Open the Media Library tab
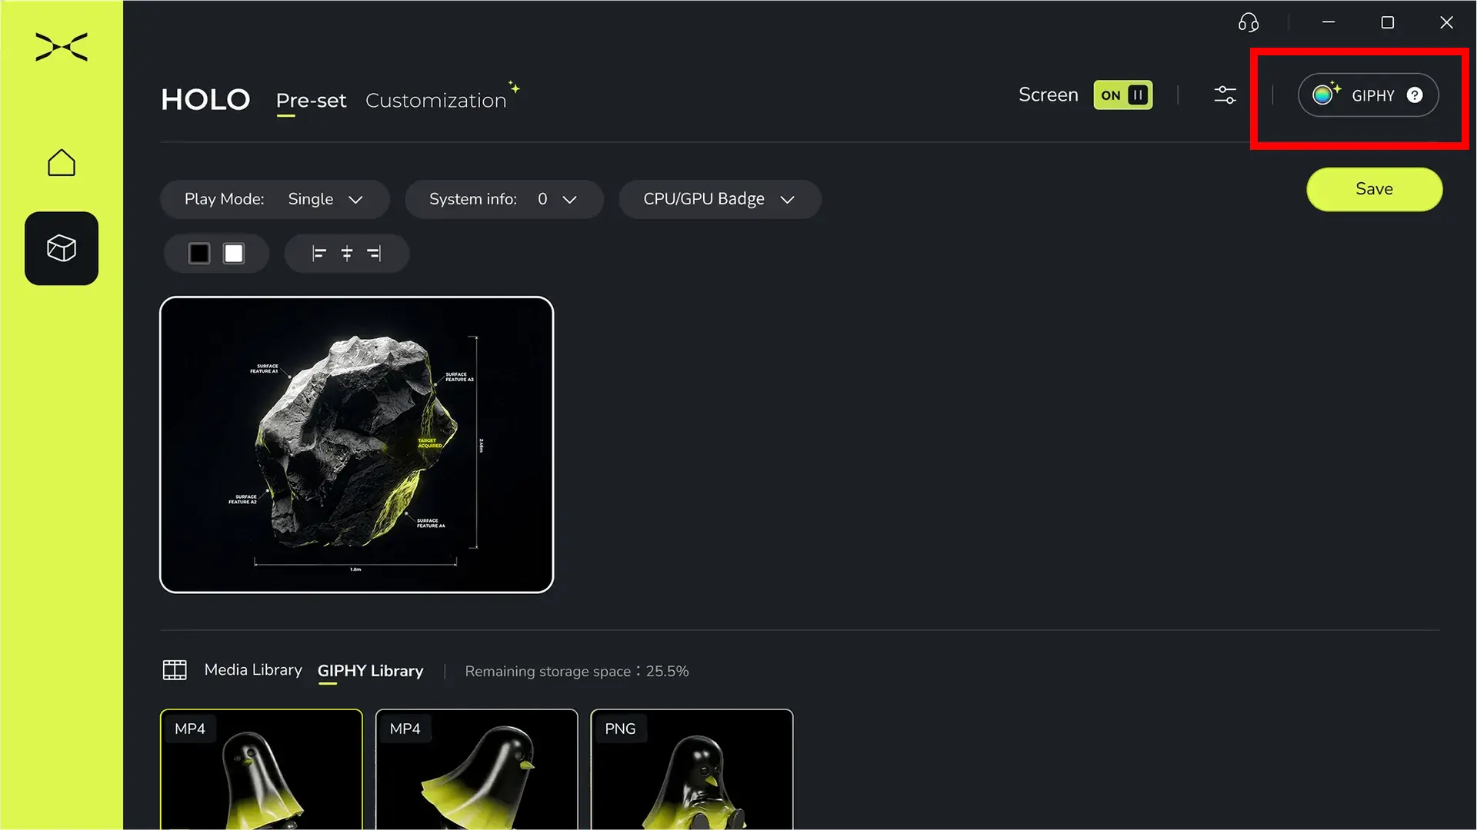 (x=253, y=670)
